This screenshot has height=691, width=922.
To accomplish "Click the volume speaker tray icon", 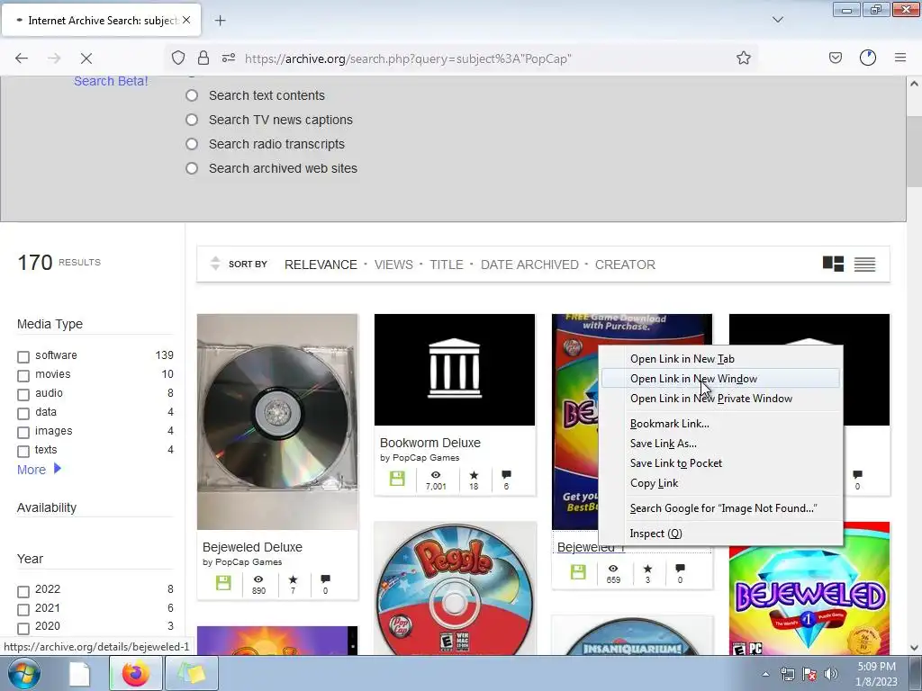I will click(x=831, y=674).
